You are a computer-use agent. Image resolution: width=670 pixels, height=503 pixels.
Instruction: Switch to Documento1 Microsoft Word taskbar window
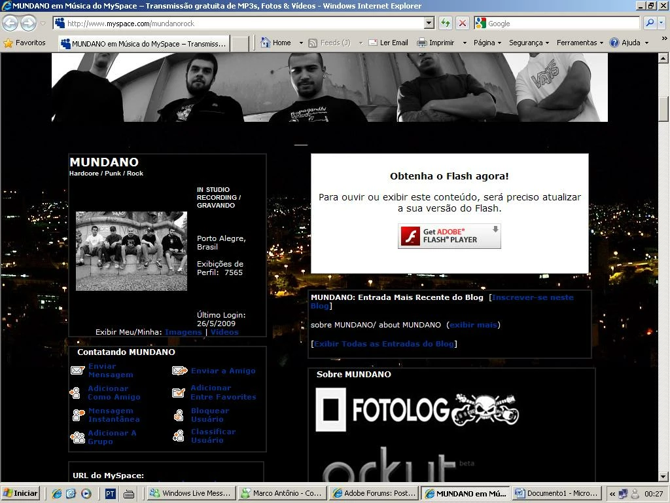(x=557, y=493)
